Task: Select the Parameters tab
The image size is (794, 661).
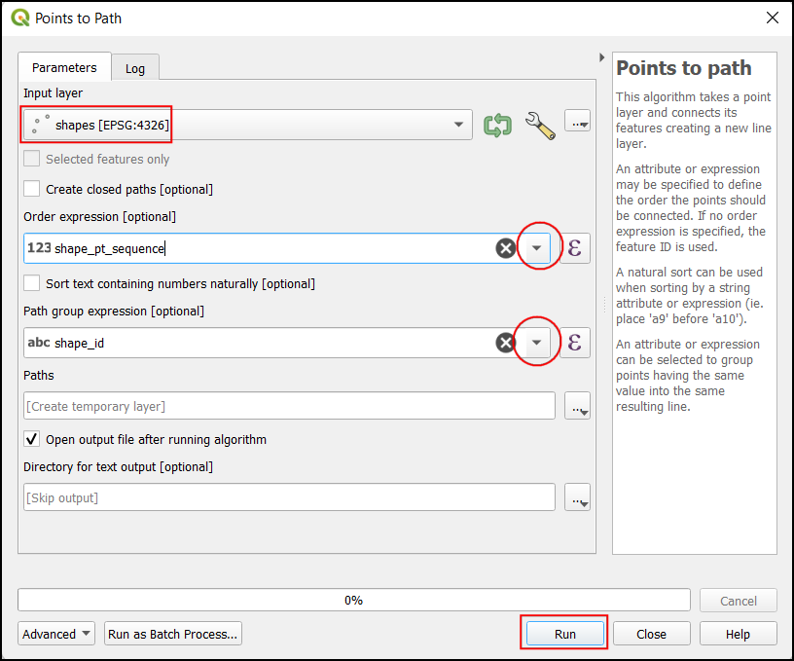Action: coord(64,67)
